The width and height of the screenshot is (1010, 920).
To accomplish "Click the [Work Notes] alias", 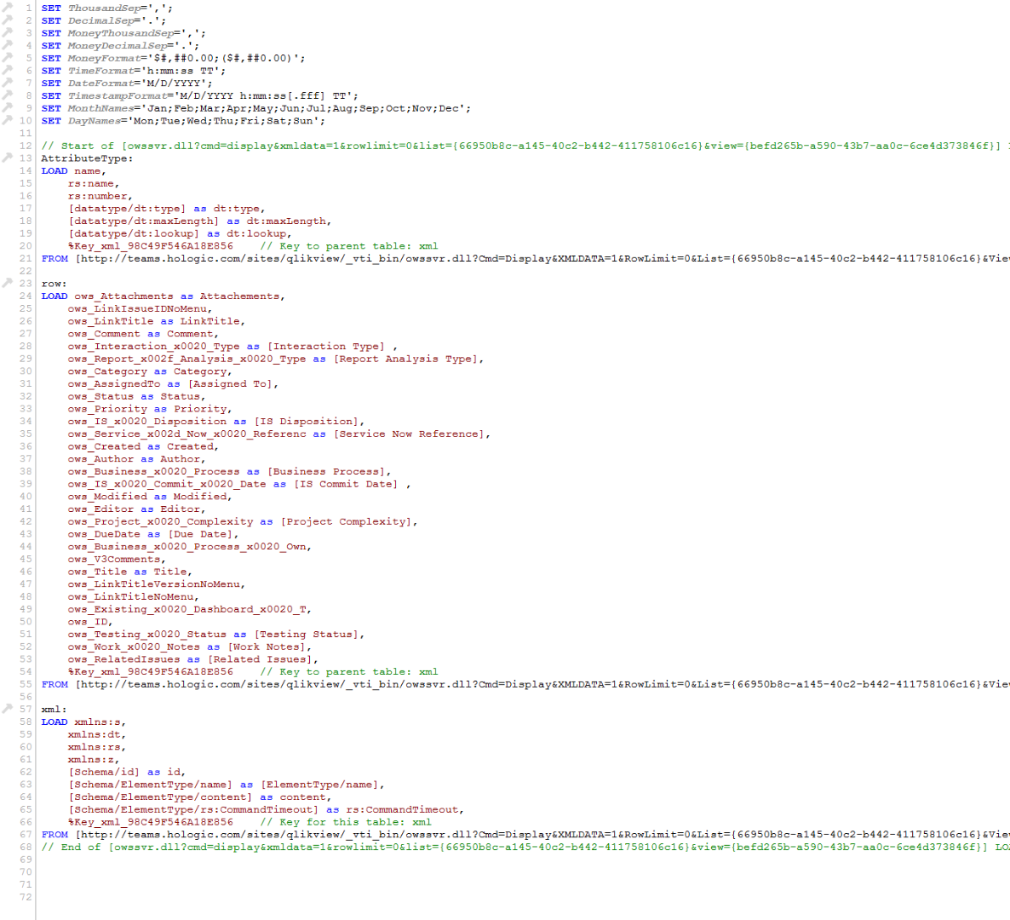I will (x=266, y=647).
